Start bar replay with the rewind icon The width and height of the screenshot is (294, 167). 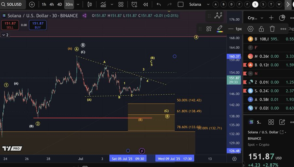coord(145,4)
